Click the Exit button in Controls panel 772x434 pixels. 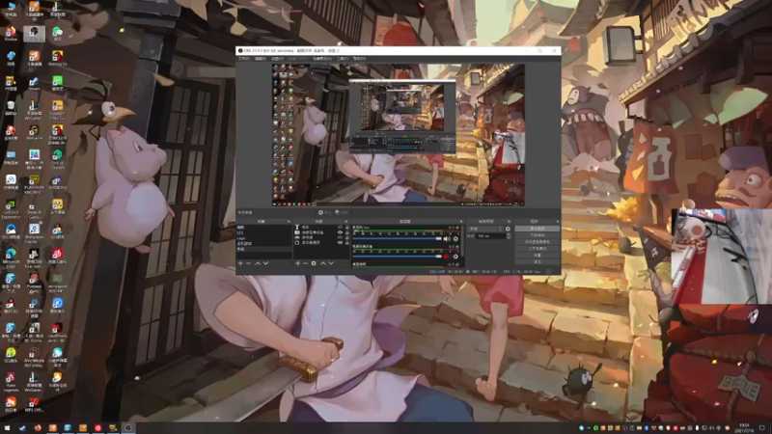(538, 261)
